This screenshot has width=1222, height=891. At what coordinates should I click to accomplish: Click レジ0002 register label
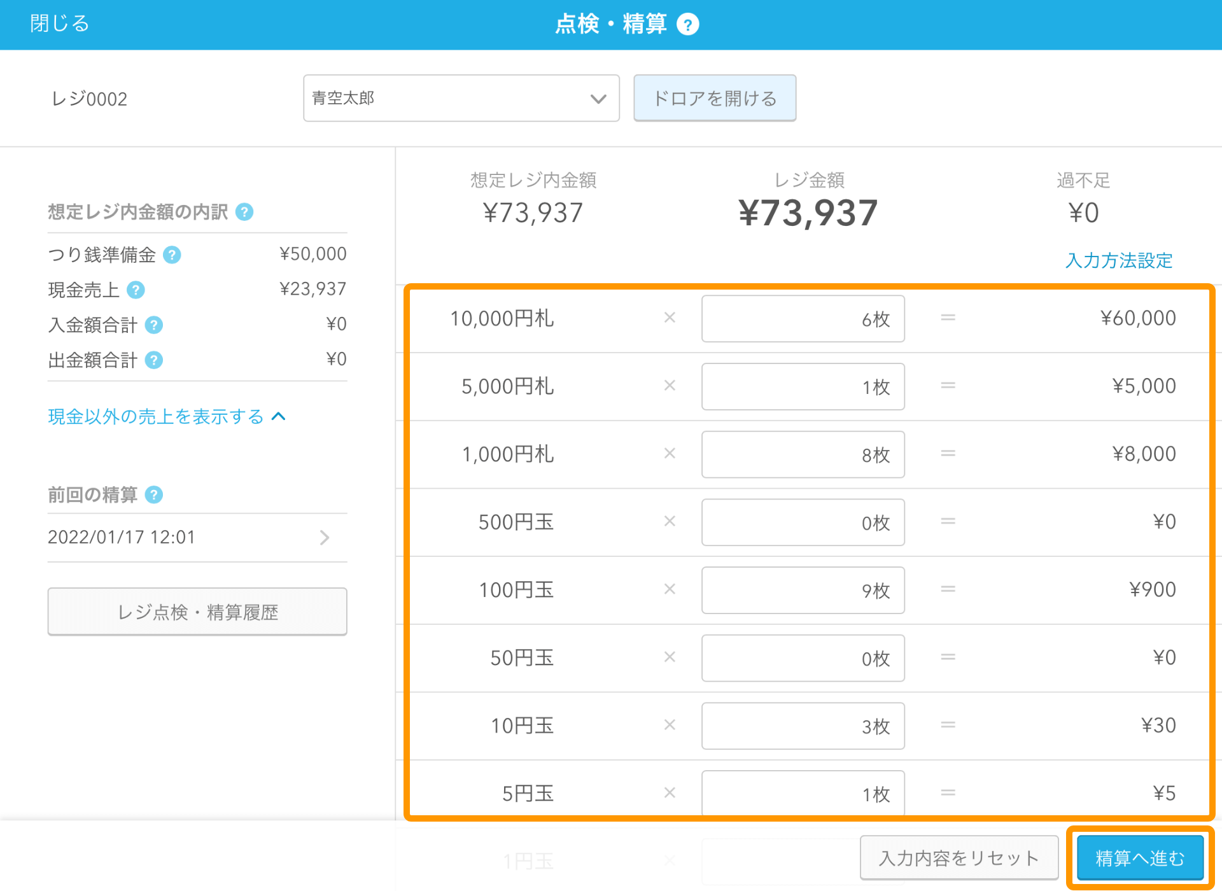click(90, 98)
